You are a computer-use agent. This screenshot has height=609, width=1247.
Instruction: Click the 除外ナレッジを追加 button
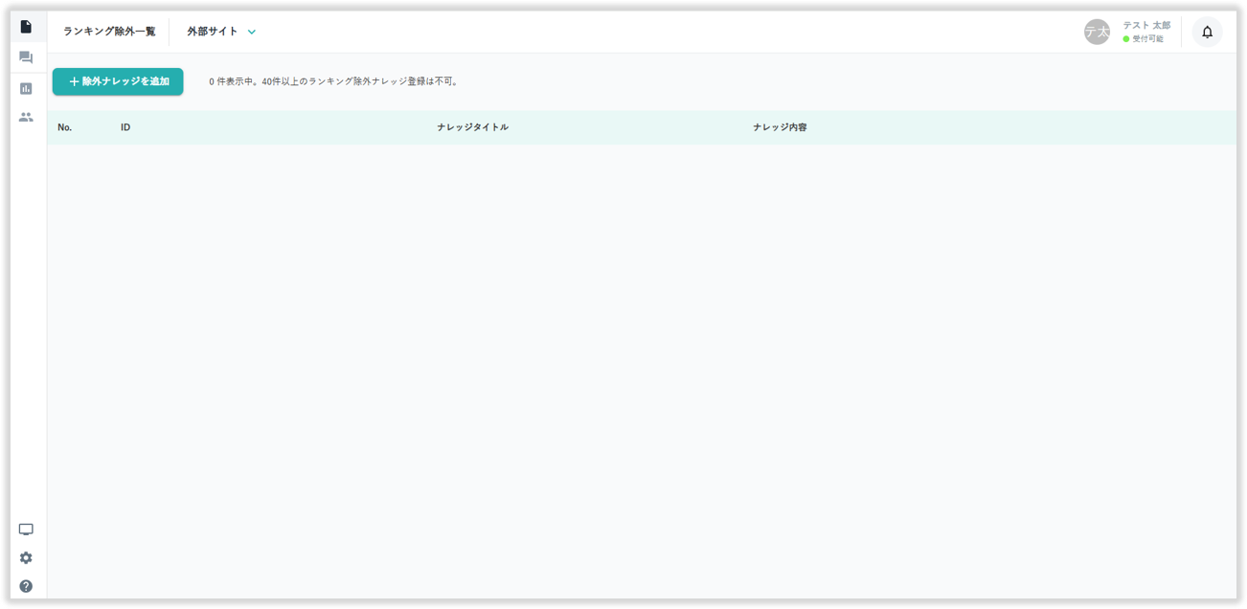coord(118,81)
